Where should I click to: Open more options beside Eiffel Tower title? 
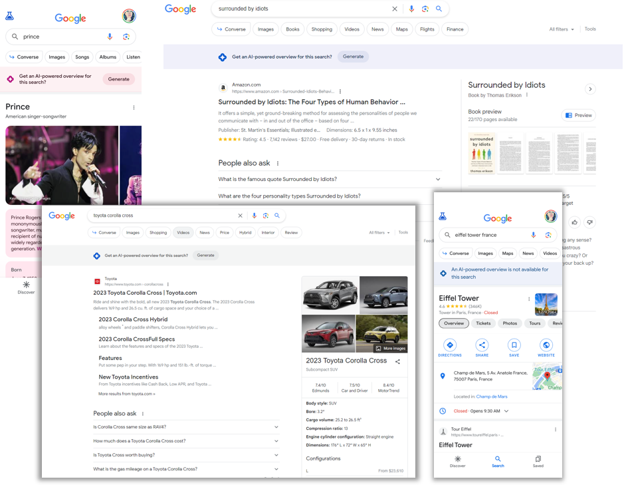coord(529,299)
